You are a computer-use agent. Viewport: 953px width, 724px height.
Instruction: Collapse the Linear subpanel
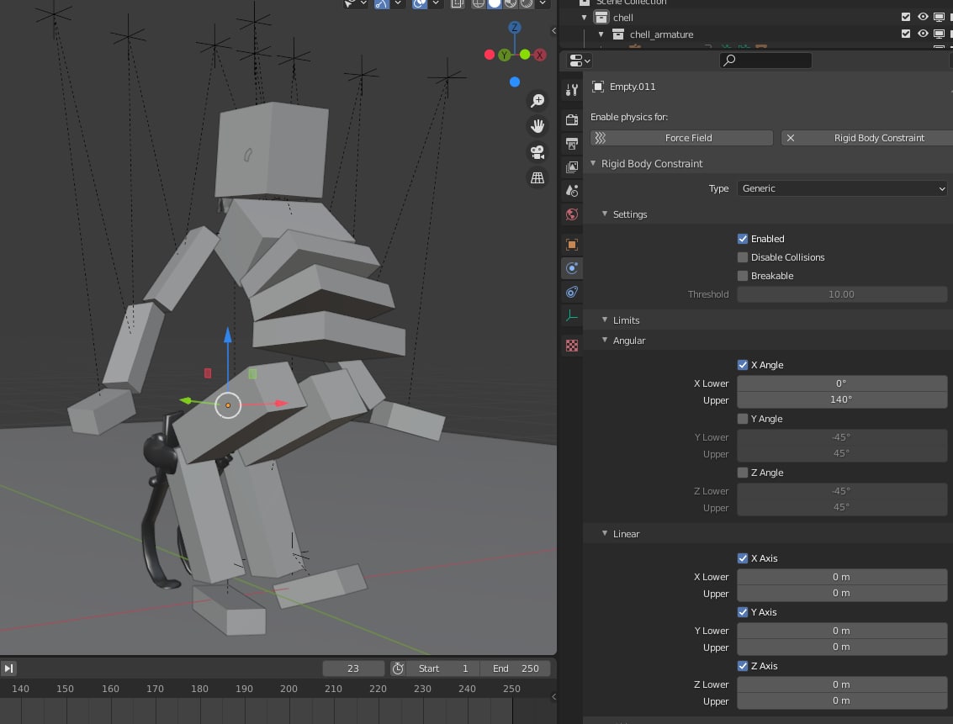[x=605, y=533]
